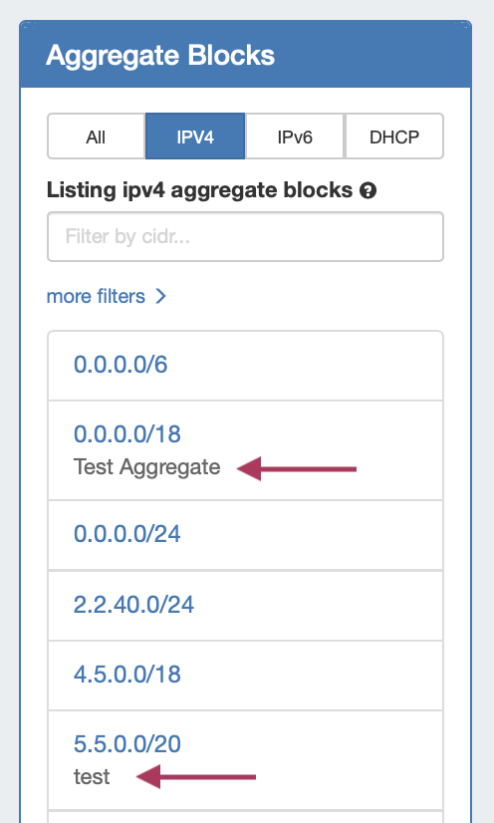Open aggregate block 0.0.0.0/18
The width and height of the screenshot is (494, 823).
(127, 434)
